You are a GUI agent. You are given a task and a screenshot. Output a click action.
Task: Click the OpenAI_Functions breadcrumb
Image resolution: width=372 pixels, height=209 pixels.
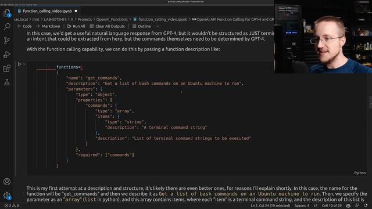pyautogui.click(x=112, y=19)
